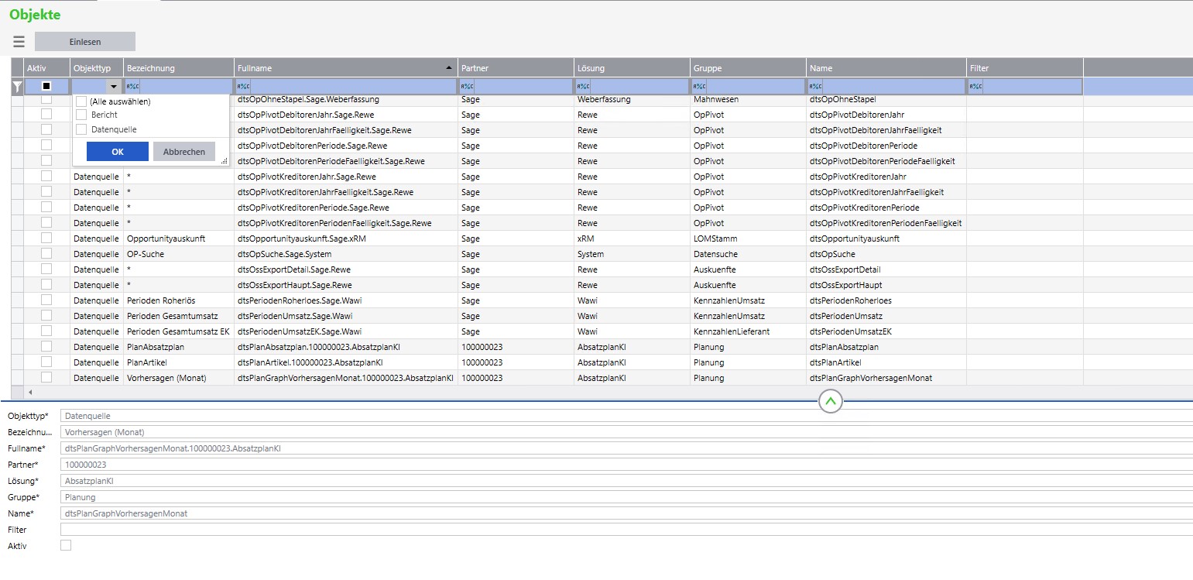The height and width of the screenshot is (580, 1193).
Task: Select 'dtsOpPivotKreditorenPeriode' Name cell
Action: click(x=886, y=208)
